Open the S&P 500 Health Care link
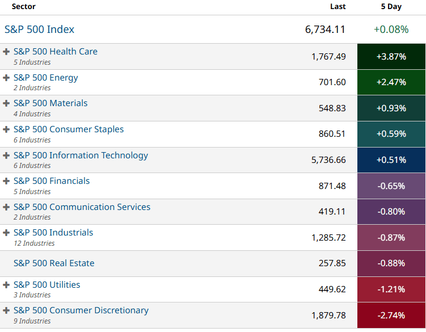 [55, 52]
